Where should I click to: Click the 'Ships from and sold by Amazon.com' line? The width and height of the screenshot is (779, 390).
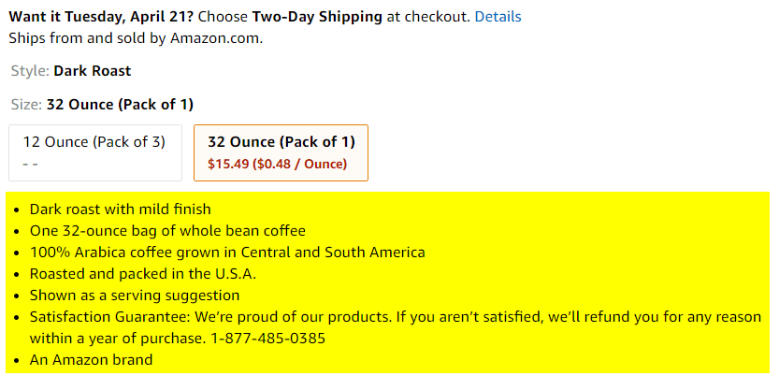click(x=136, y=38)
